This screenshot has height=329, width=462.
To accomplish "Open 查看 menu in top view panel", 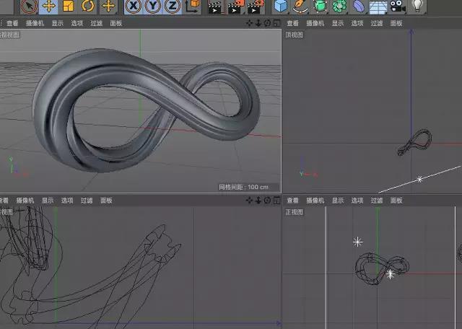I will pos(292,23).
